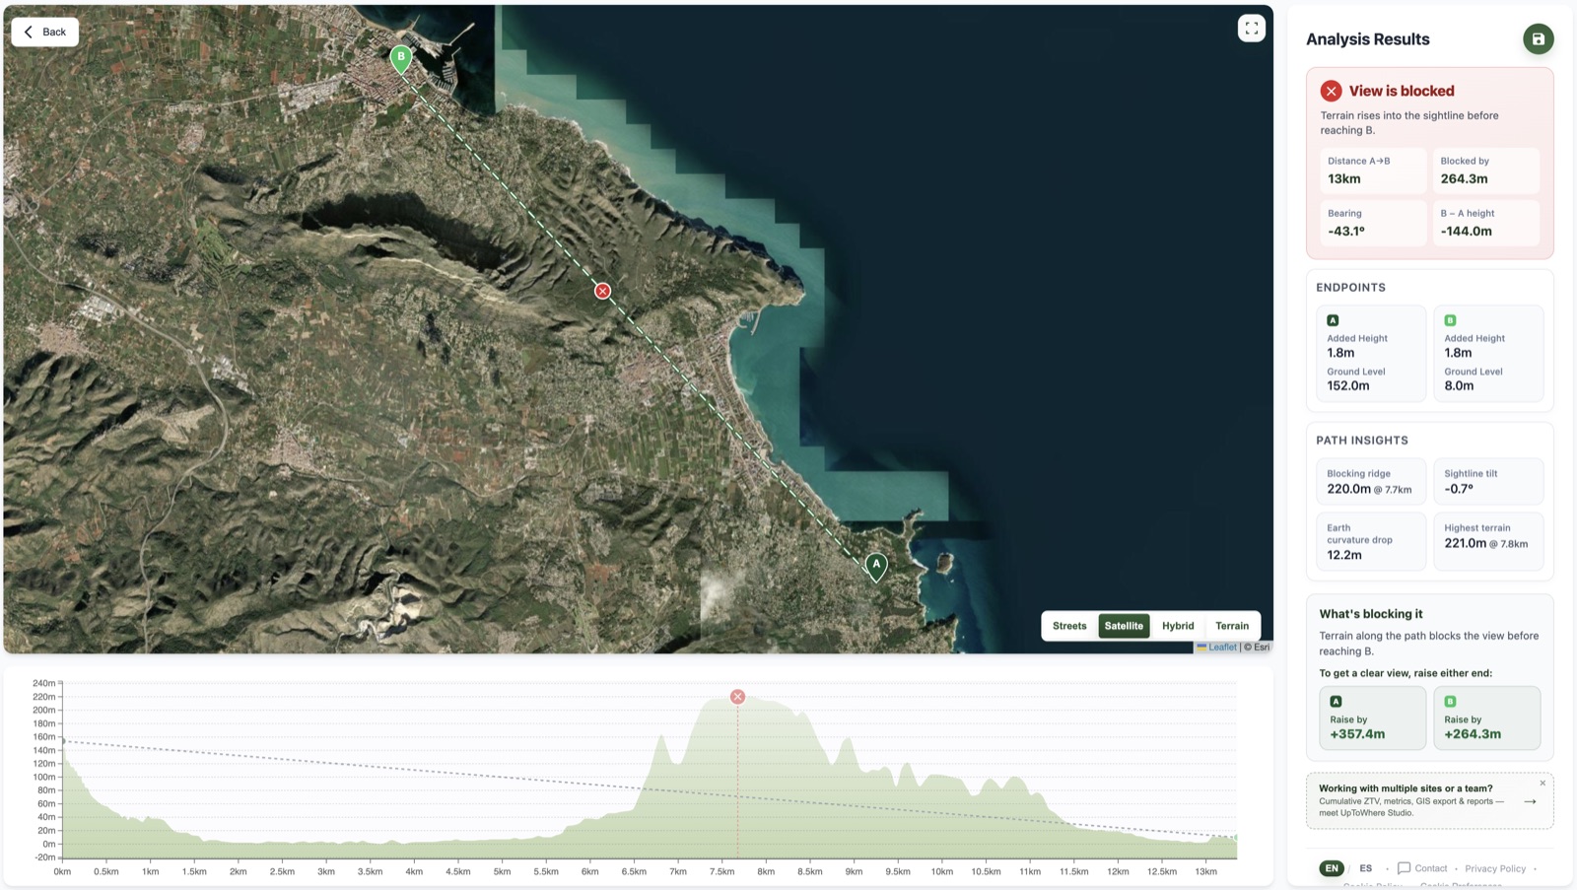Click Blocked by 264.3m value
1577x890 pixels.
(x=1464, y=178)
